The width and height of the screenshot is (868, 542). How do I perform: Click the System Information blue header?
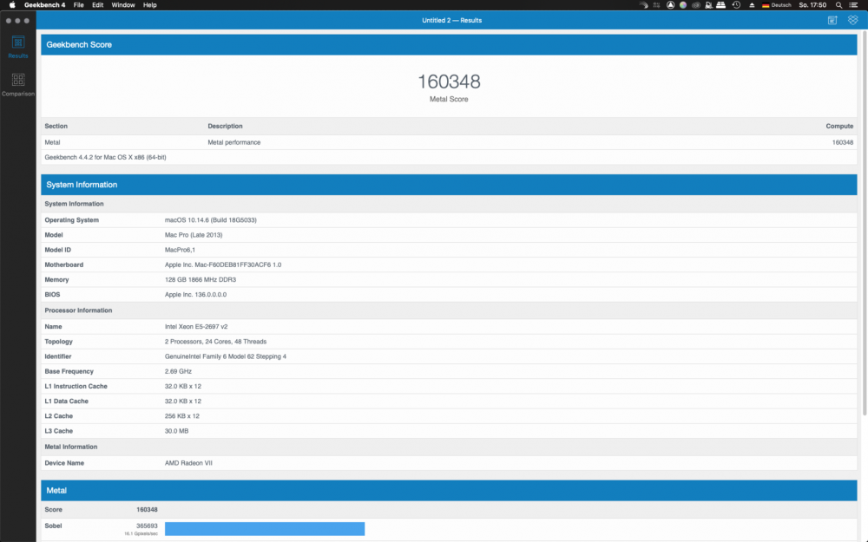click(449, 185)
